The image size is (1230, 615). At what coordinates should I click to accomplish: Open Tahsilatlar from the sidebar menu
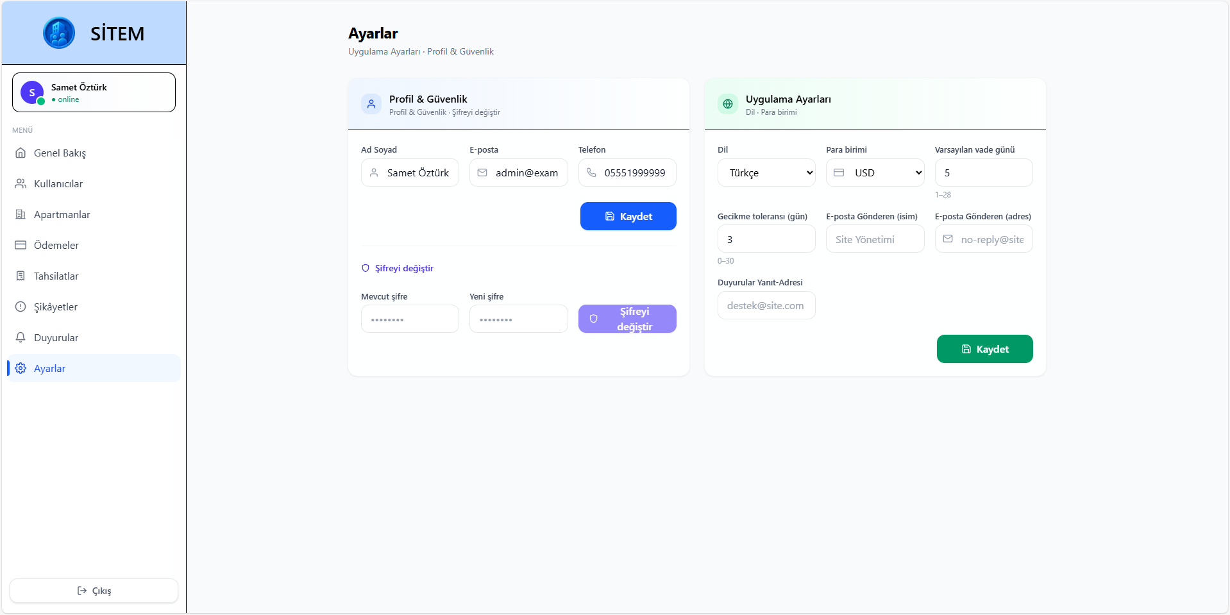(56, 276)
